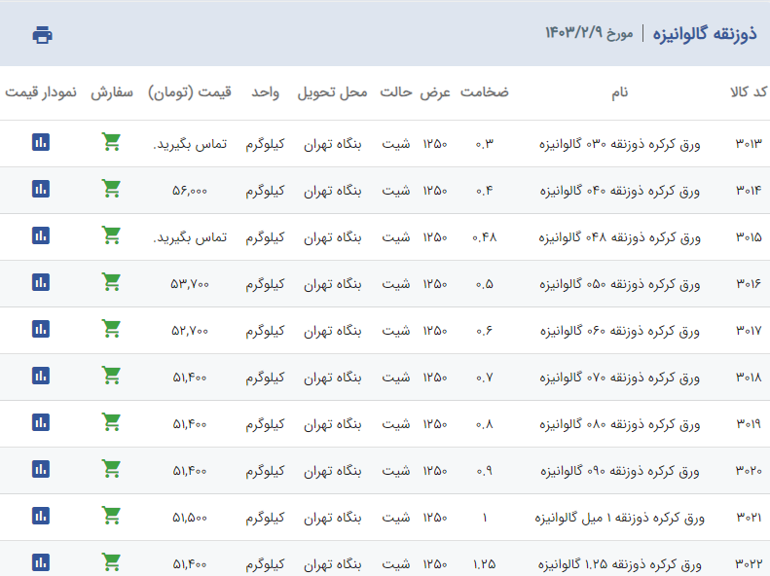This screenshot has width=770, height=576.
Task: Add product 3017 to the shopping cart
Action: pos(111,329)
